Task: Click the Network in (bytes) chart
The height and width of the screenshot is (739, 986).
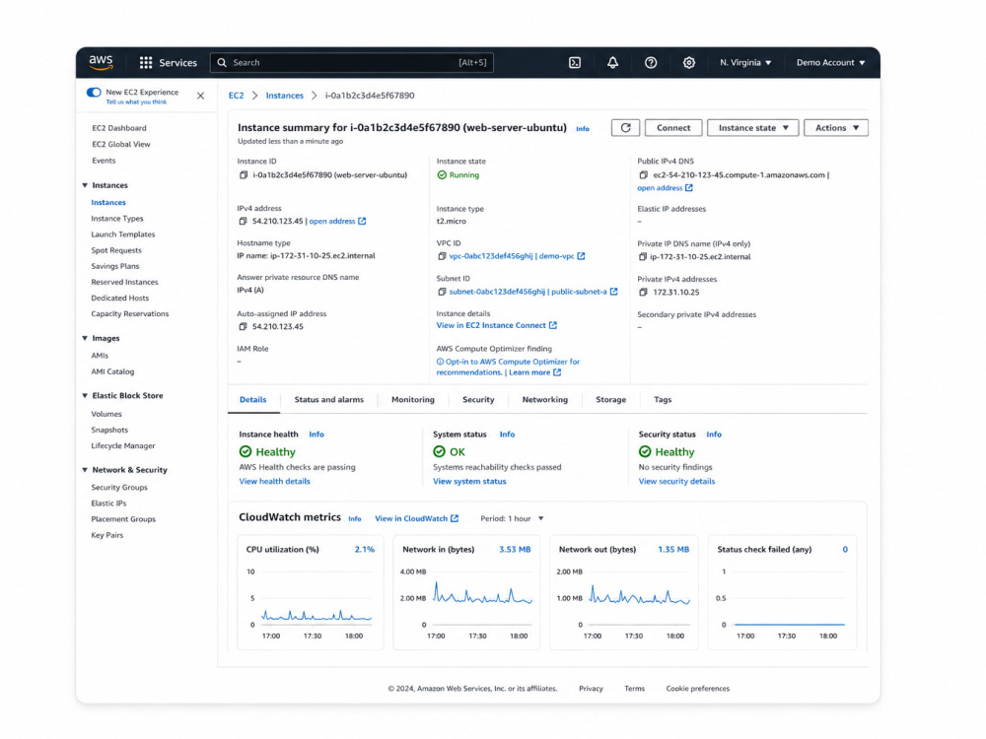Action: (466, 592)
